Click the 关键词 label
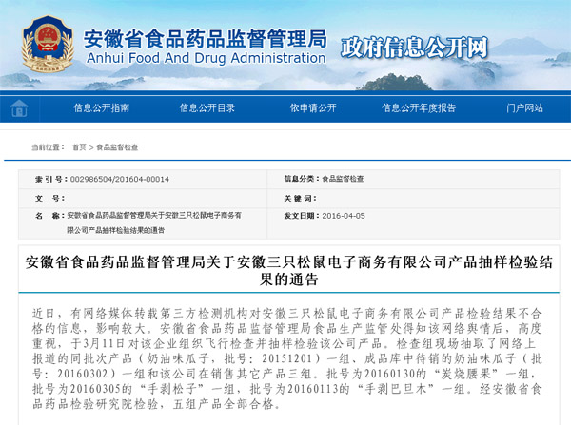 (300, 199)
